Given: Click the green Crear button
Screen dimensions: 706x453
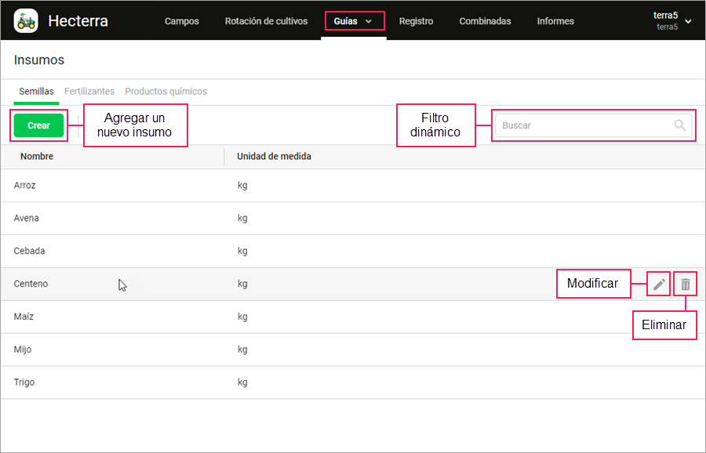Looking at the screenshot, I should (38, 125).
